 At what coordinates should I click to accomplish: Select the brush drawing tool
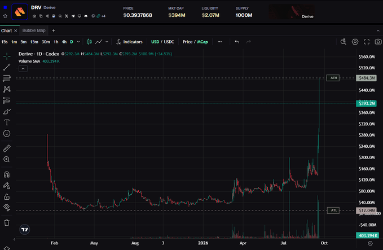click(x=7, y=111)
